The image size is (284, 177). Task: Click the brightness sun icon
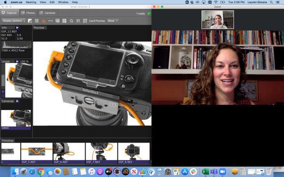pos(71,21)
